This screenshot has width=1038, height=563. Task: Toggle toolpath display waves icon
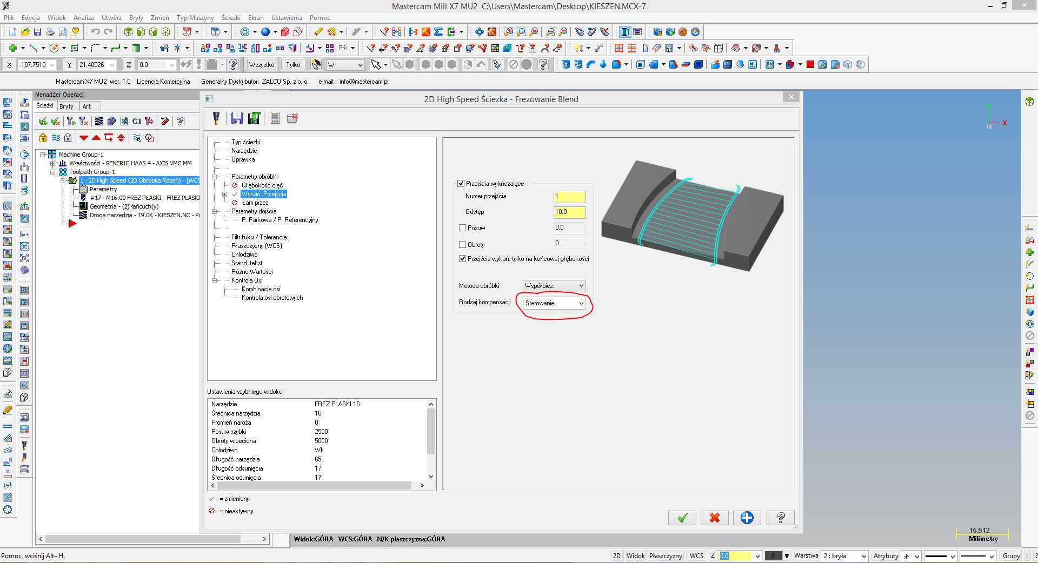[55, 138]
